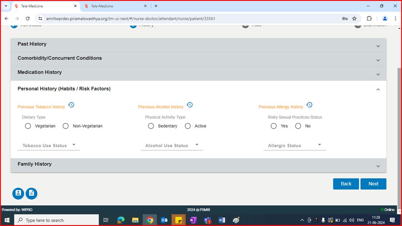
Task: Close the second Tele-Medicine tab
Action: (145, 6)
